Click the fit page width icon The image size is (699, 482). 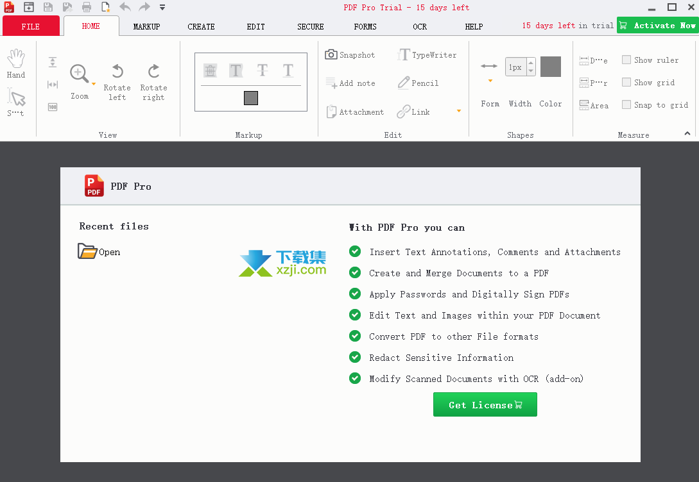(x=53, y=85)
